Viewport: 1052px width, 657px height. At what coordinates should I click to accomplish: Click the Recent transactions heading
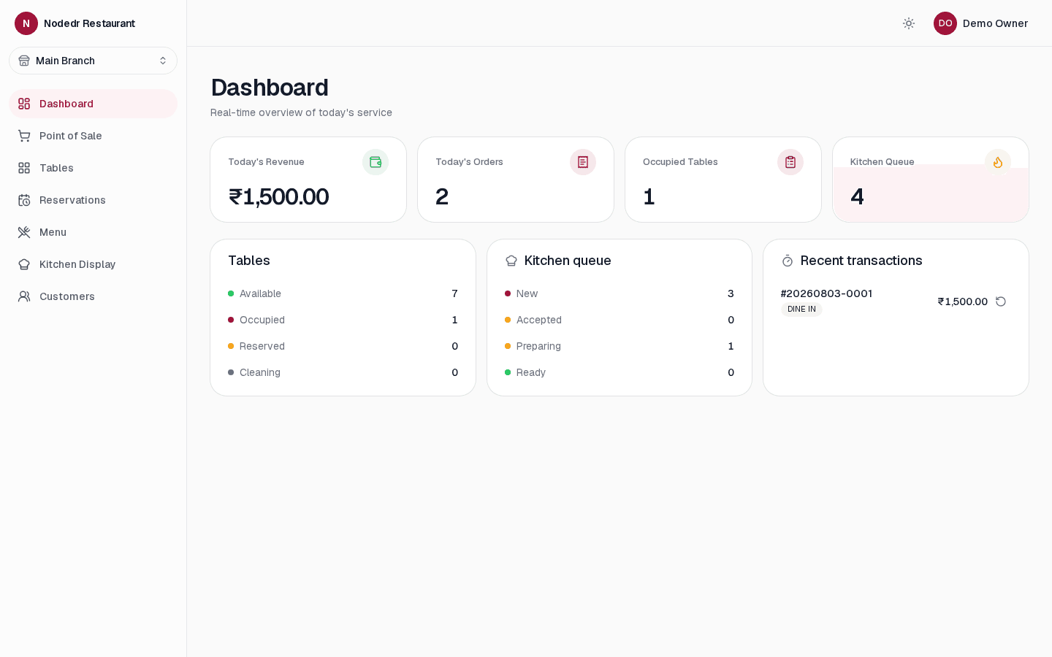[x=861, y=261]
